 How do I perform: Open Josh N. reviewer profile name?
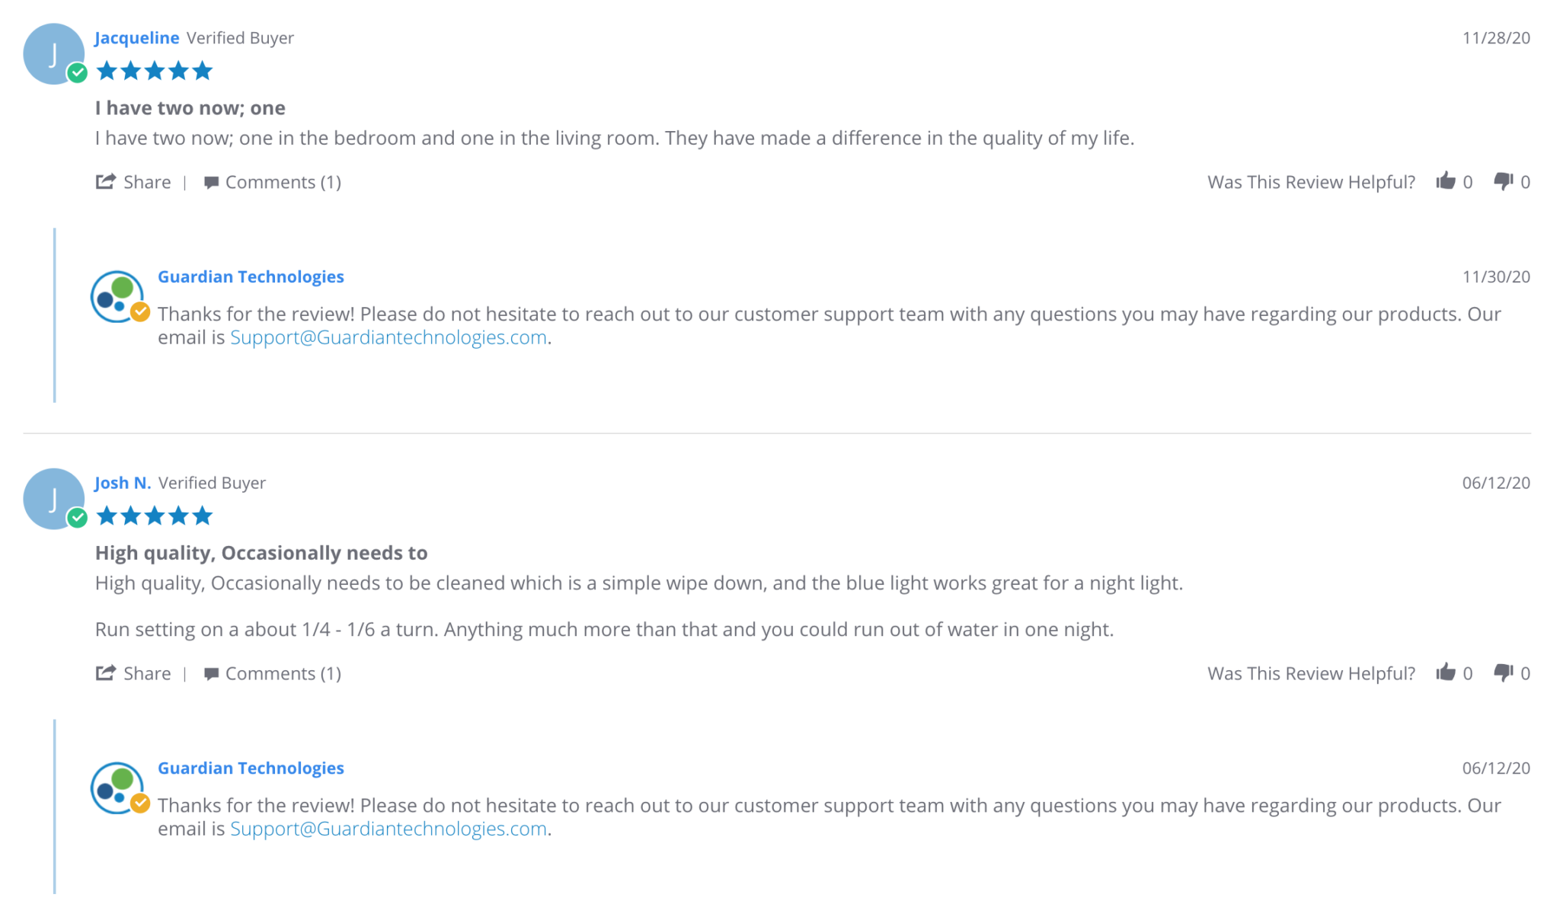pos(123,483)
